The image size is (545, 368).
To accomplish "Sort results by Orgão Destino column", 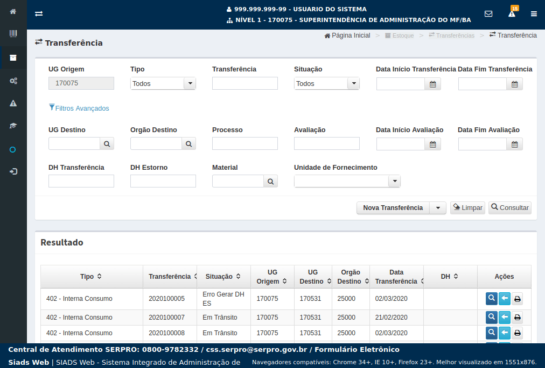I will click(x=351, y=277).
